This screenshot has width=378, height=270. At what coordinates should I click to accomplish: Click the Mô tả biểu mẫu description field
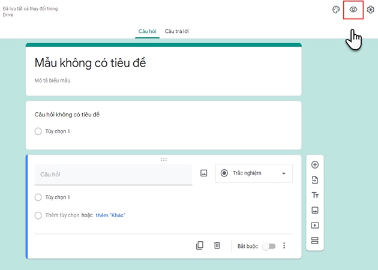click(x=52, y=80)
